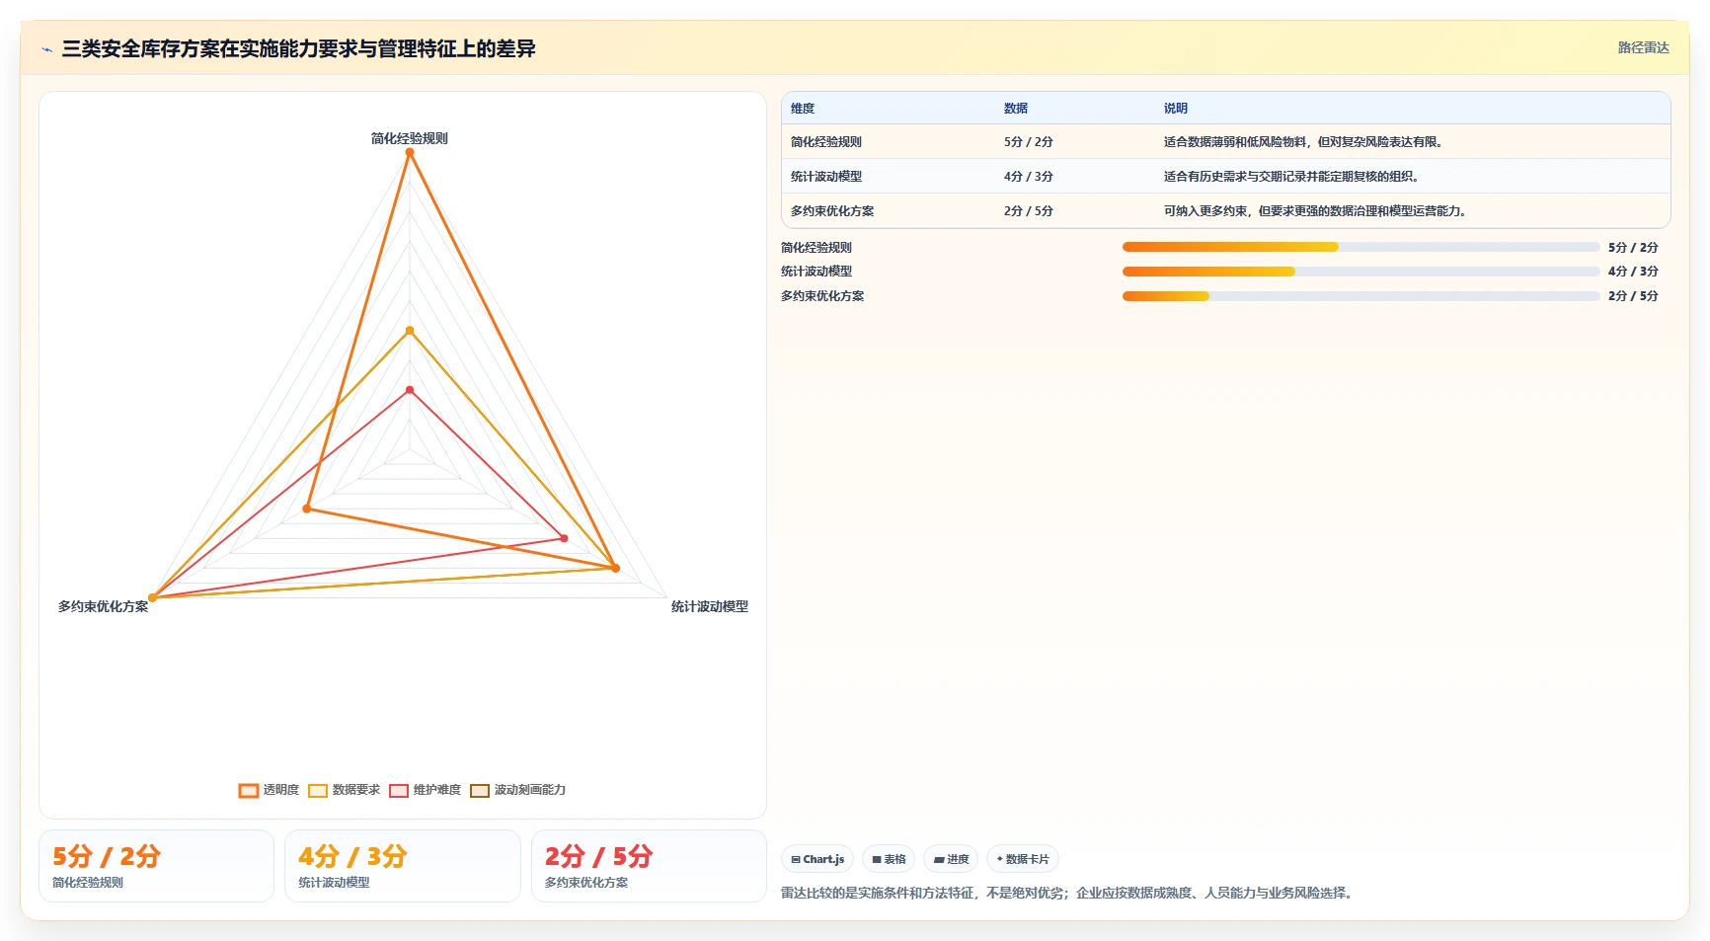Click the 多约束优化方案 cell in the table
Image resolution: width=1710 pixels, height=941 pixels.
[x=832, y=211]
